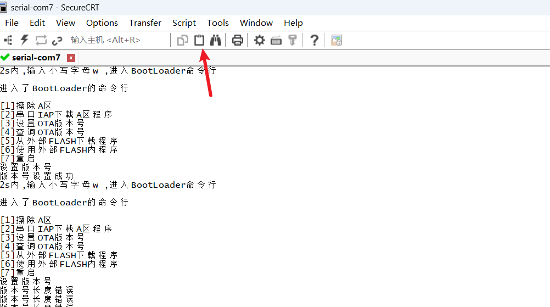Viewport: 550px width, 307px height.
Task: Open Find with the binoculars icon
Action: click(x=216, y=40)
